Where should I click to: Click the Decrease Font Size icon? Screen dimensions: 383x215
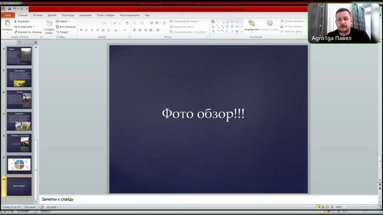coord(120,23)
